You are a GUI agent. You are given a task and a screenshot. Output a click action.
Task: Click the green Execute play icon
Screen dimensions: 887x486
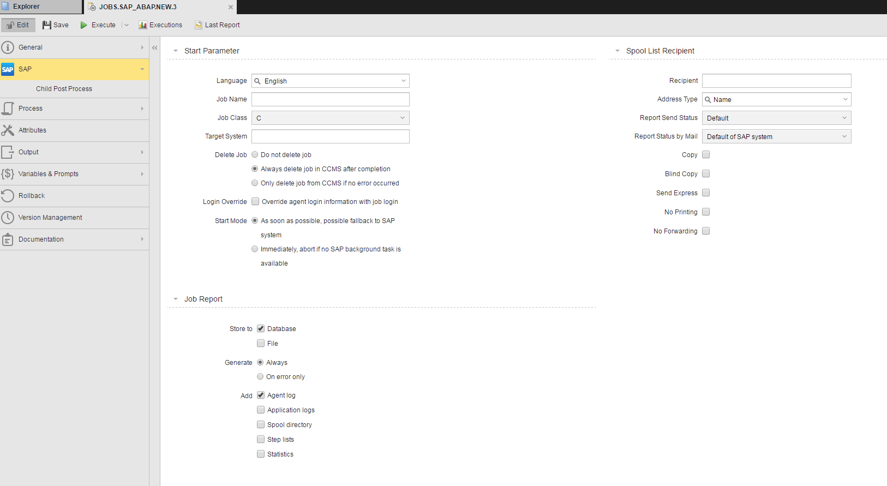coord(84,25)
